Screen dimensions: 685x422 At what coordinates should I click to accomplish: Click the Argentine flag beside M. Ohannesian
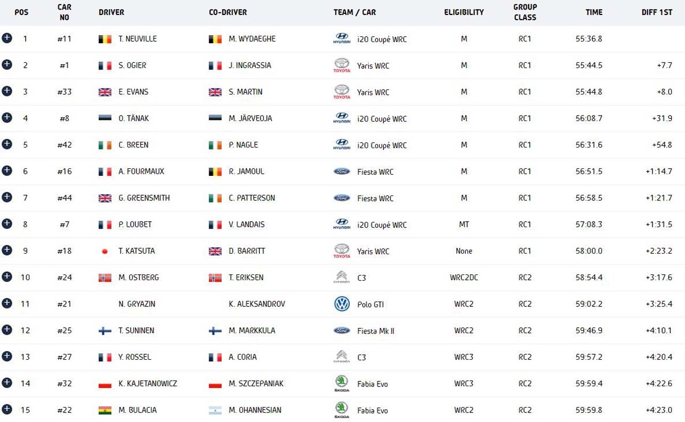coord(215,410)
